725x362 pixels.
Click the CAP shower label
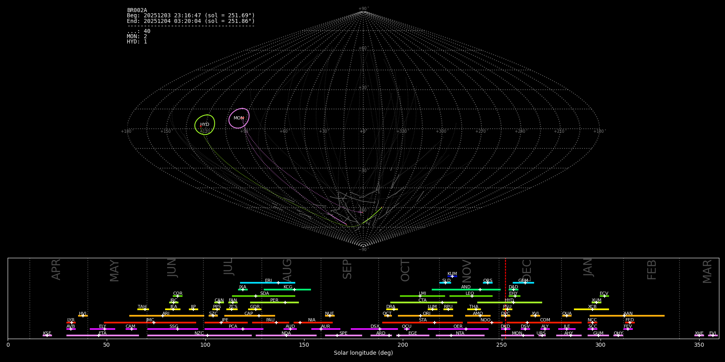click(249, 314)
